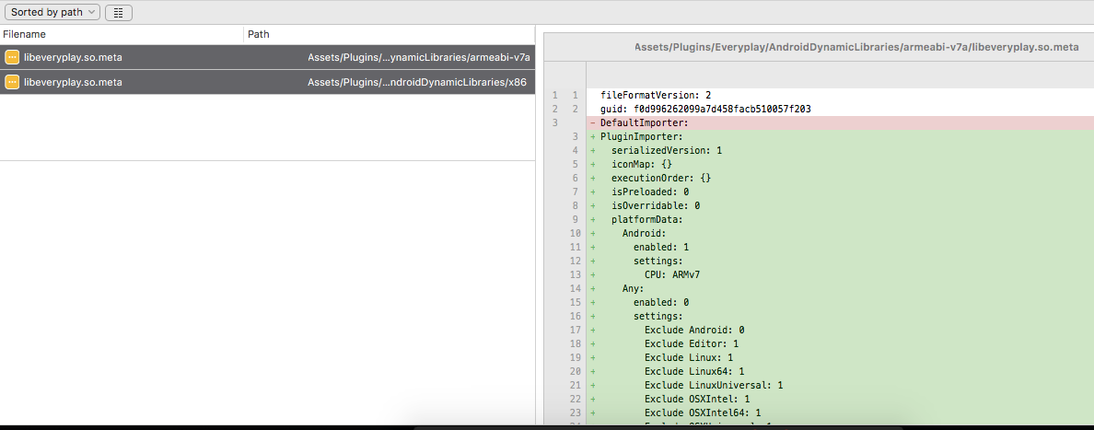Select the 'Exclude Android: 0' line
The height and width of the screenshot is (430, 1094).
click(840, 330)
